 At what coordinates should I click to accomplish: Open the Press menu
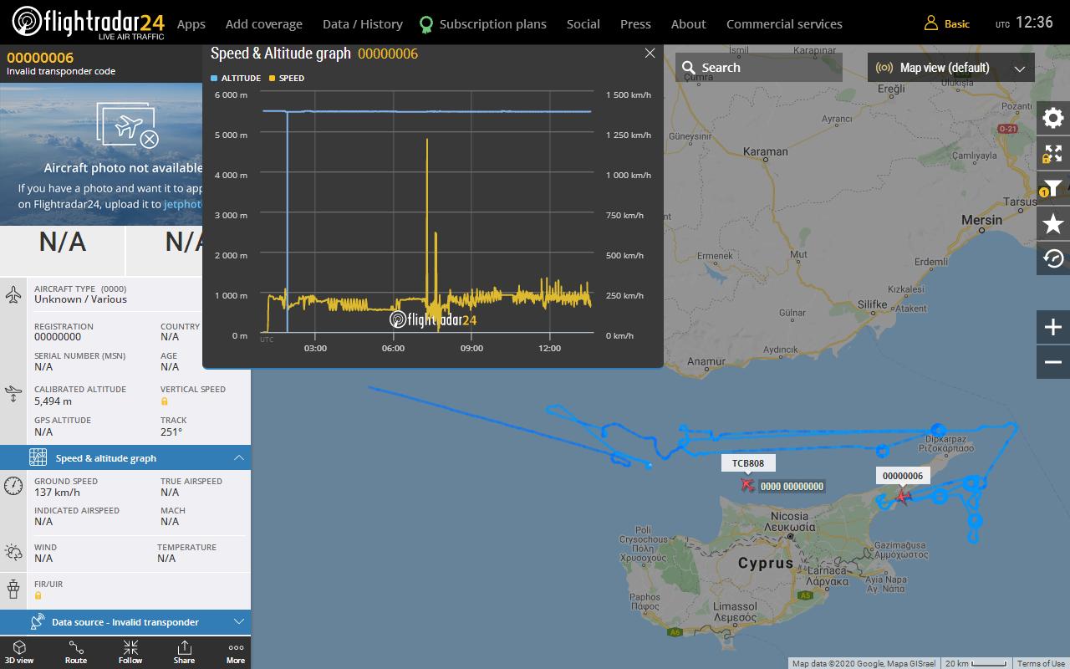[635, 24]
